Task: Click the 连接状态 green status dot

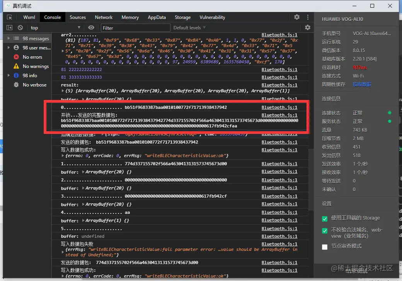Action: click(390, 113)
